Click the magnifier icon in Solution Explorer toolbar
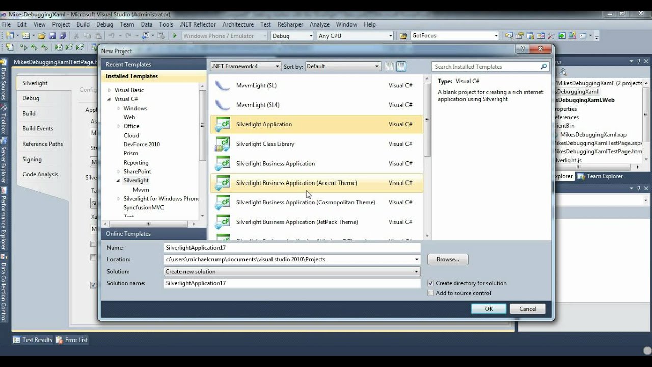652x367 pixels. point(563,72)
